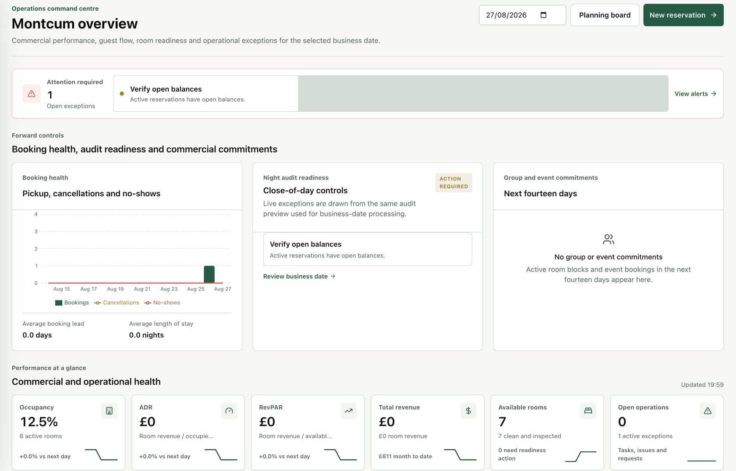
Task: Click the 'Average length of stay' 0.0 nights value
Action: 146,335
